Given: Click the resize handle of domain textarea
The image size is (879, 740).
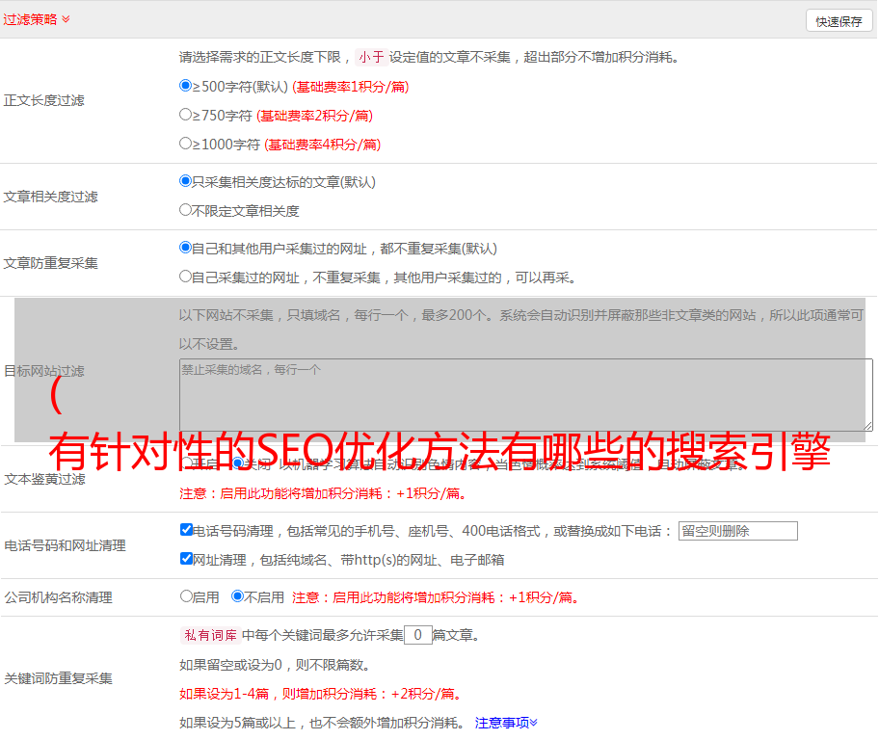Looking at the screenshot, I should pos(867,426).
